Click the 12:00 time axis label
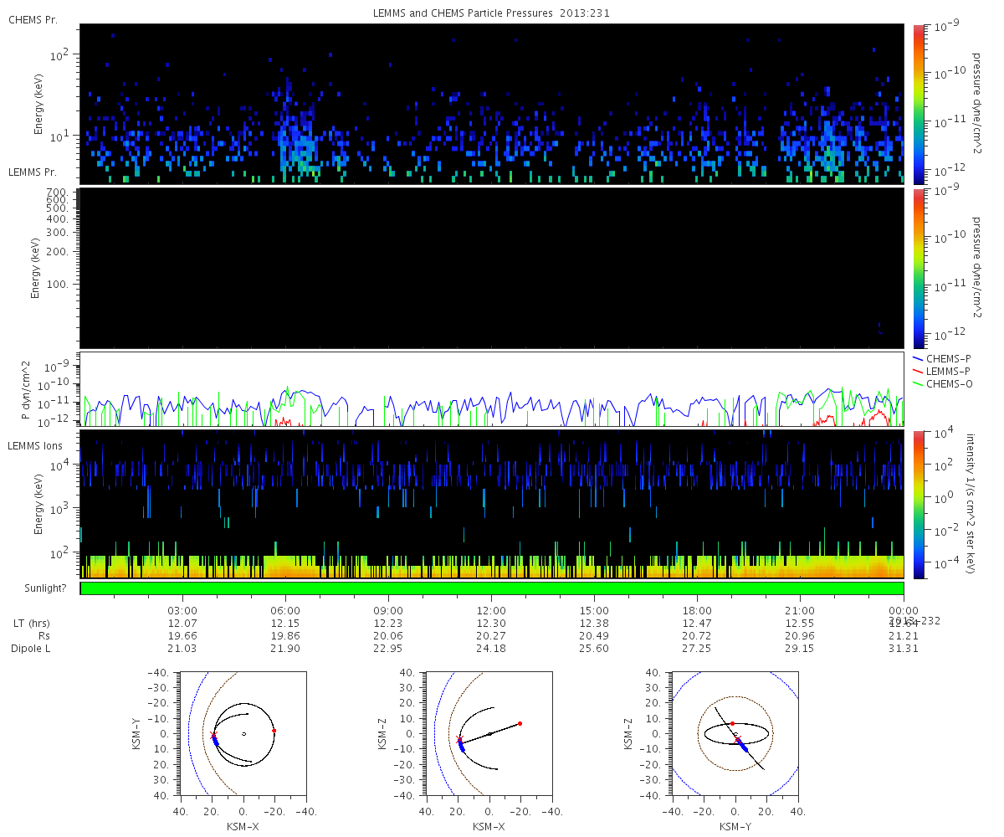The image size is (1004, 837). point(491,610)
